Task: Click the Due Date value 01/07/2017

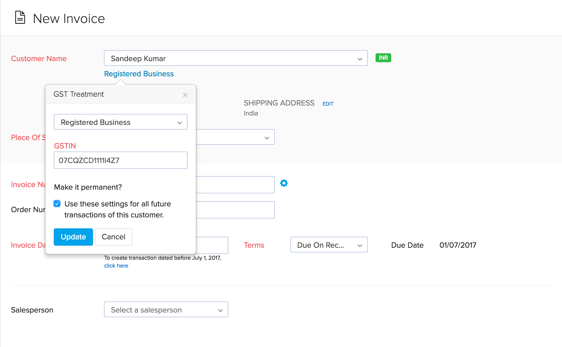Action: [458, 245]
